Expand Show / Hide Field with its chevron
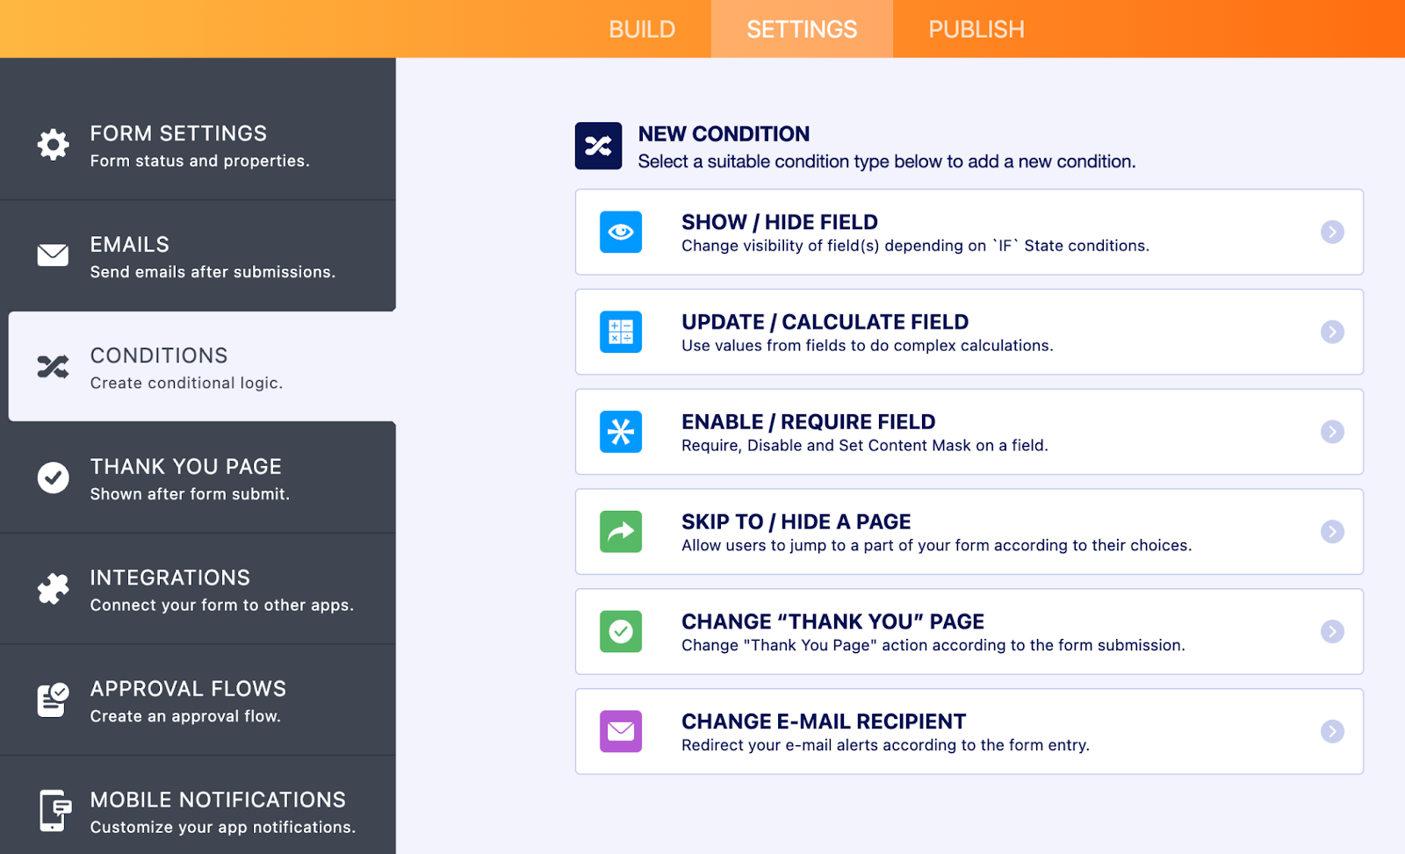 [x=1332, y=232]
